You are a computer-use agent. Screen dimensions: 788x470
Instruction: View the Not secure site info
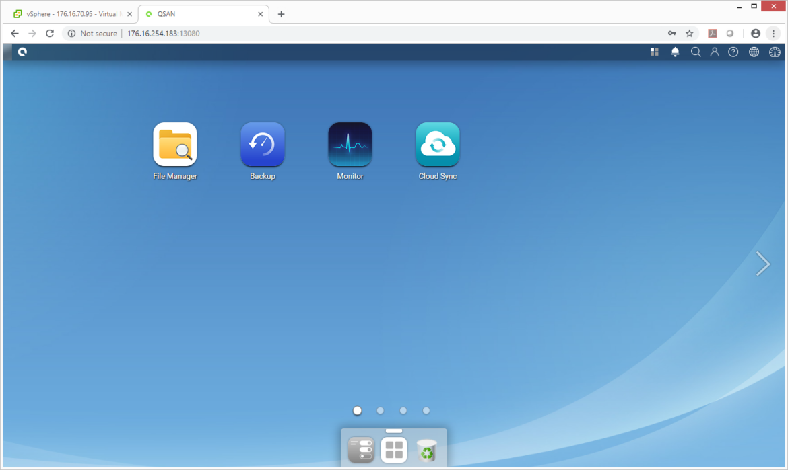pos(92,33)
